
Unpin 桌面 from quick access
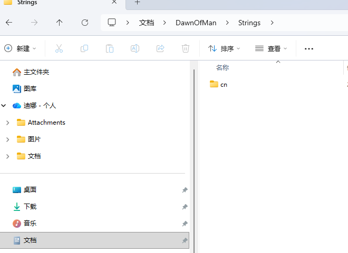pos(185,190)
